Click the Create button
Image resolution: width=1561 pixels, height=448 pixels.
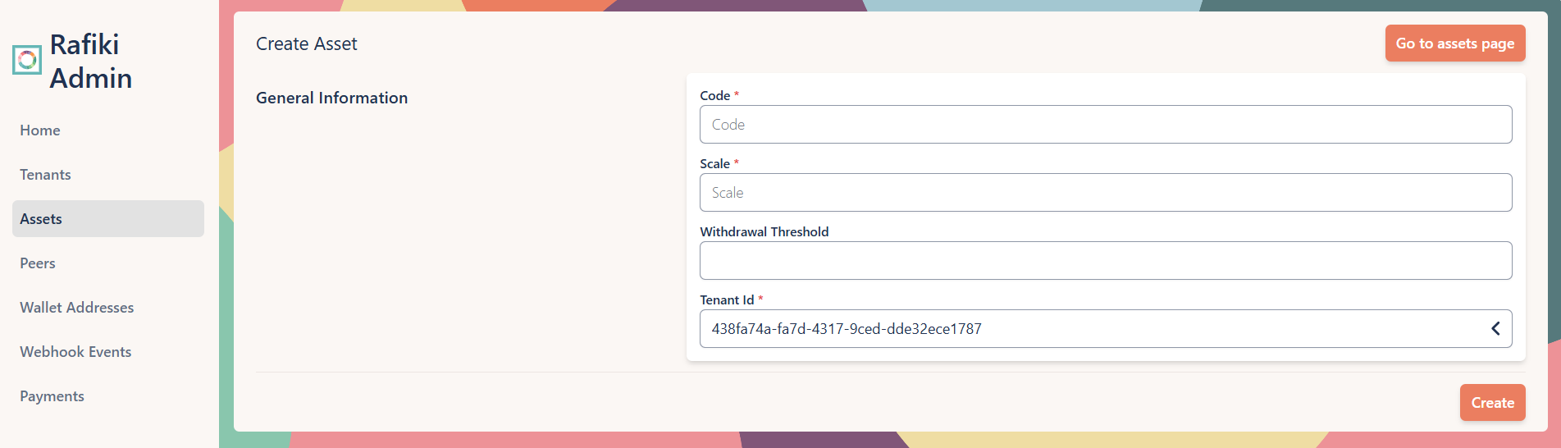click(x=1492, y=403)
